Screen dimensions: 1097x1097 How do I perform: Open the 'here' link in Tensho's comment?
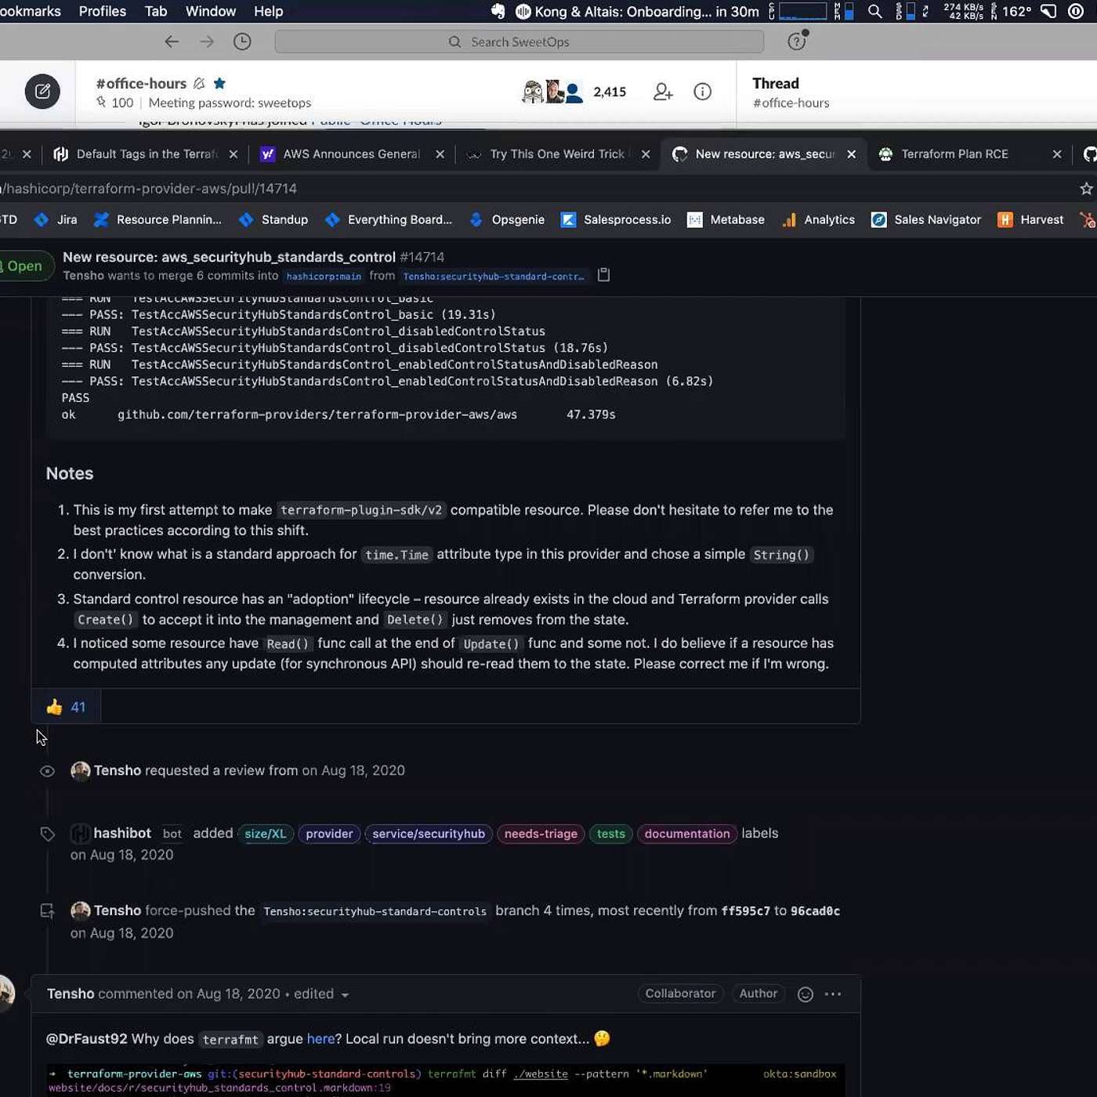point(320,1039)
